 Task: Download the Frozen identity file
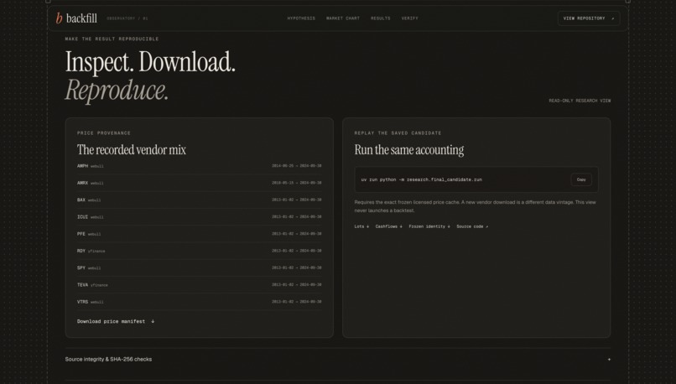[x=429, y=226]
